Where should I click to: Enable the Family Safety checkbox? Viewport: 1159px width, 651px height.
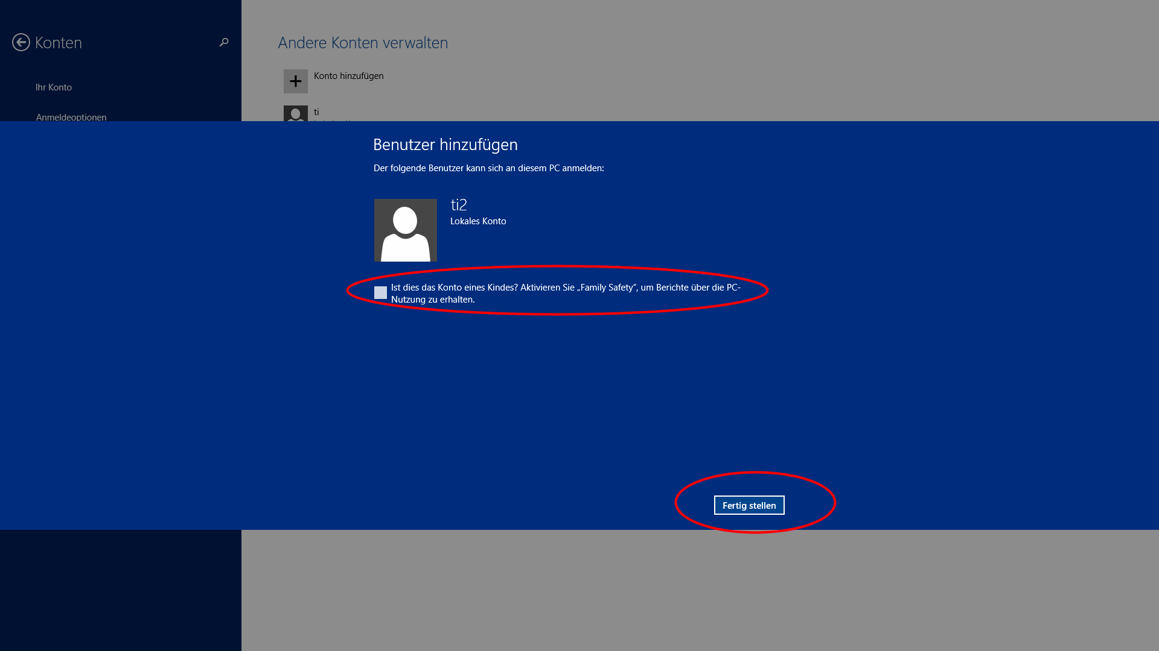coord(380,293)
